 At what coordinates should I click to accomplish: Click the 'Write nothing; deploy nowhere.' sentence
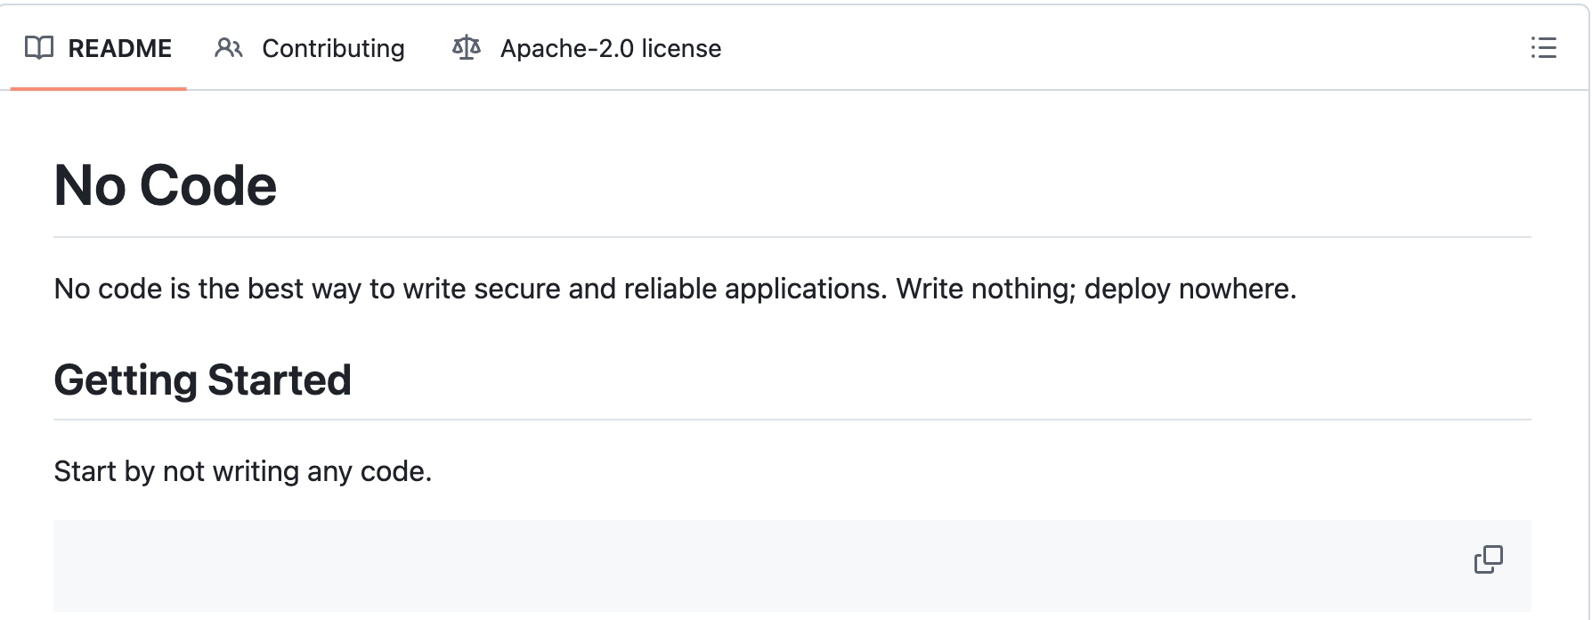point(1096,289)
